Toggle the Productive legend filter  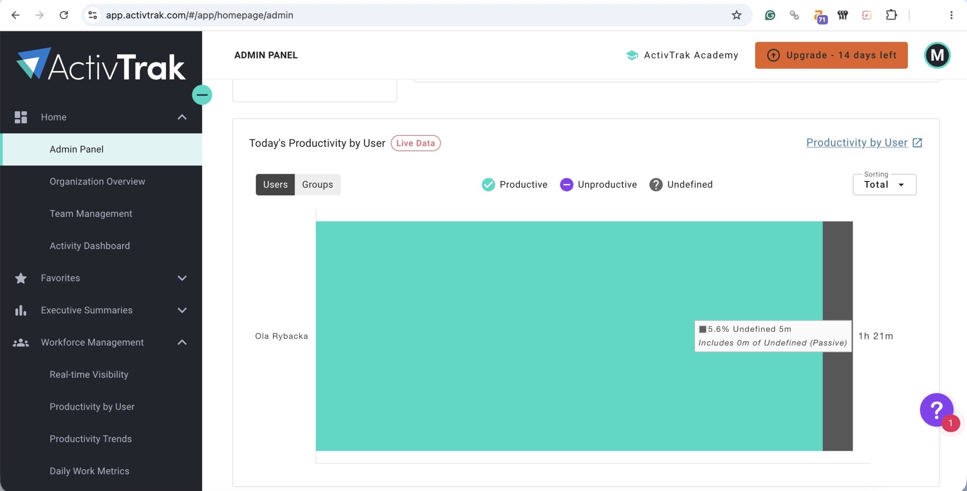(x=514, y=185)
